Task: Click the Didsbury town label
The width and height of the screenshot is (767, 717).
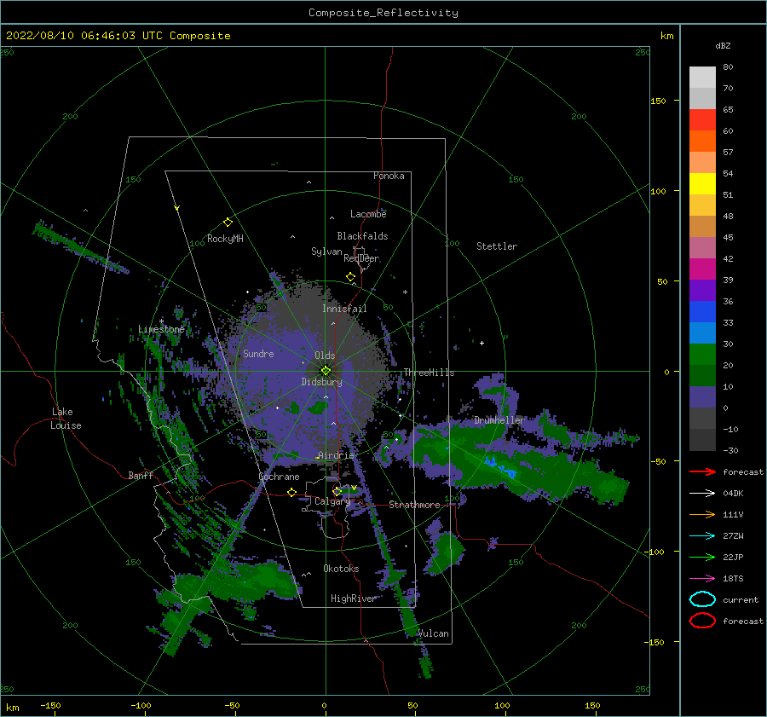Action: pos(322,382)
